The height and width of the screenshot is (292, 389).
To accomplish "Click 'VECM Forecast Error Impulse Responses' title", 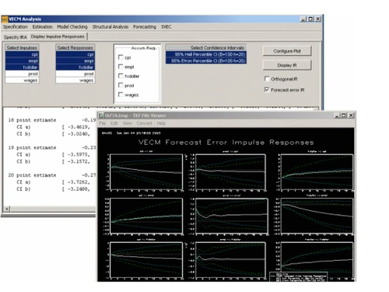I will coord(226,142).
